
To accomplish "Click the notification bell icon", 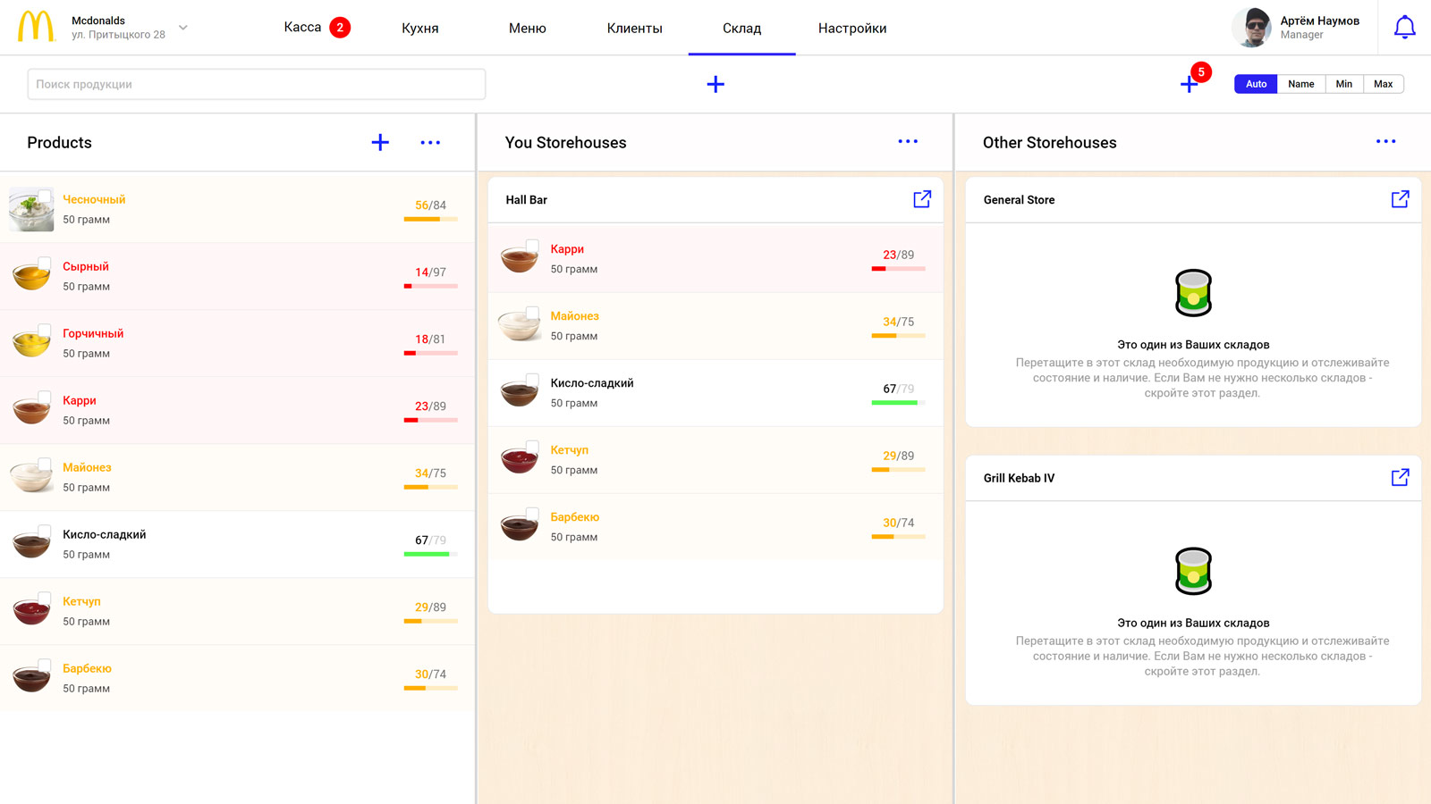I will pos(1404,28).
